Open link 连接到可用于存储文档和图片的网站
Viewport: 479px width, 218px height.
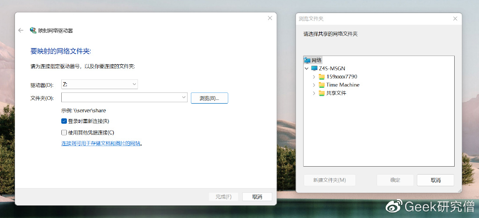coord(101,143)
